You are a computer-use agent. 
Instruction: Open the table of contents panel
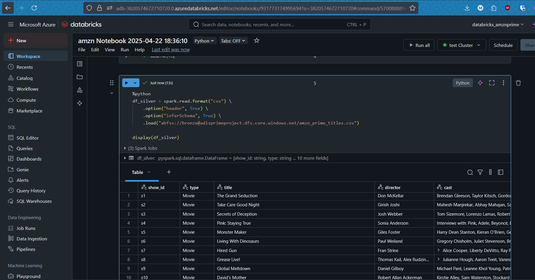coord(80,64)
